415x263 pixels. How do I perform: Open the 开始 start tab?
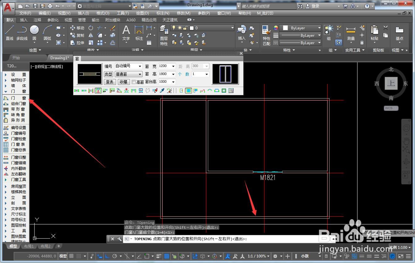tap(16, 58)
